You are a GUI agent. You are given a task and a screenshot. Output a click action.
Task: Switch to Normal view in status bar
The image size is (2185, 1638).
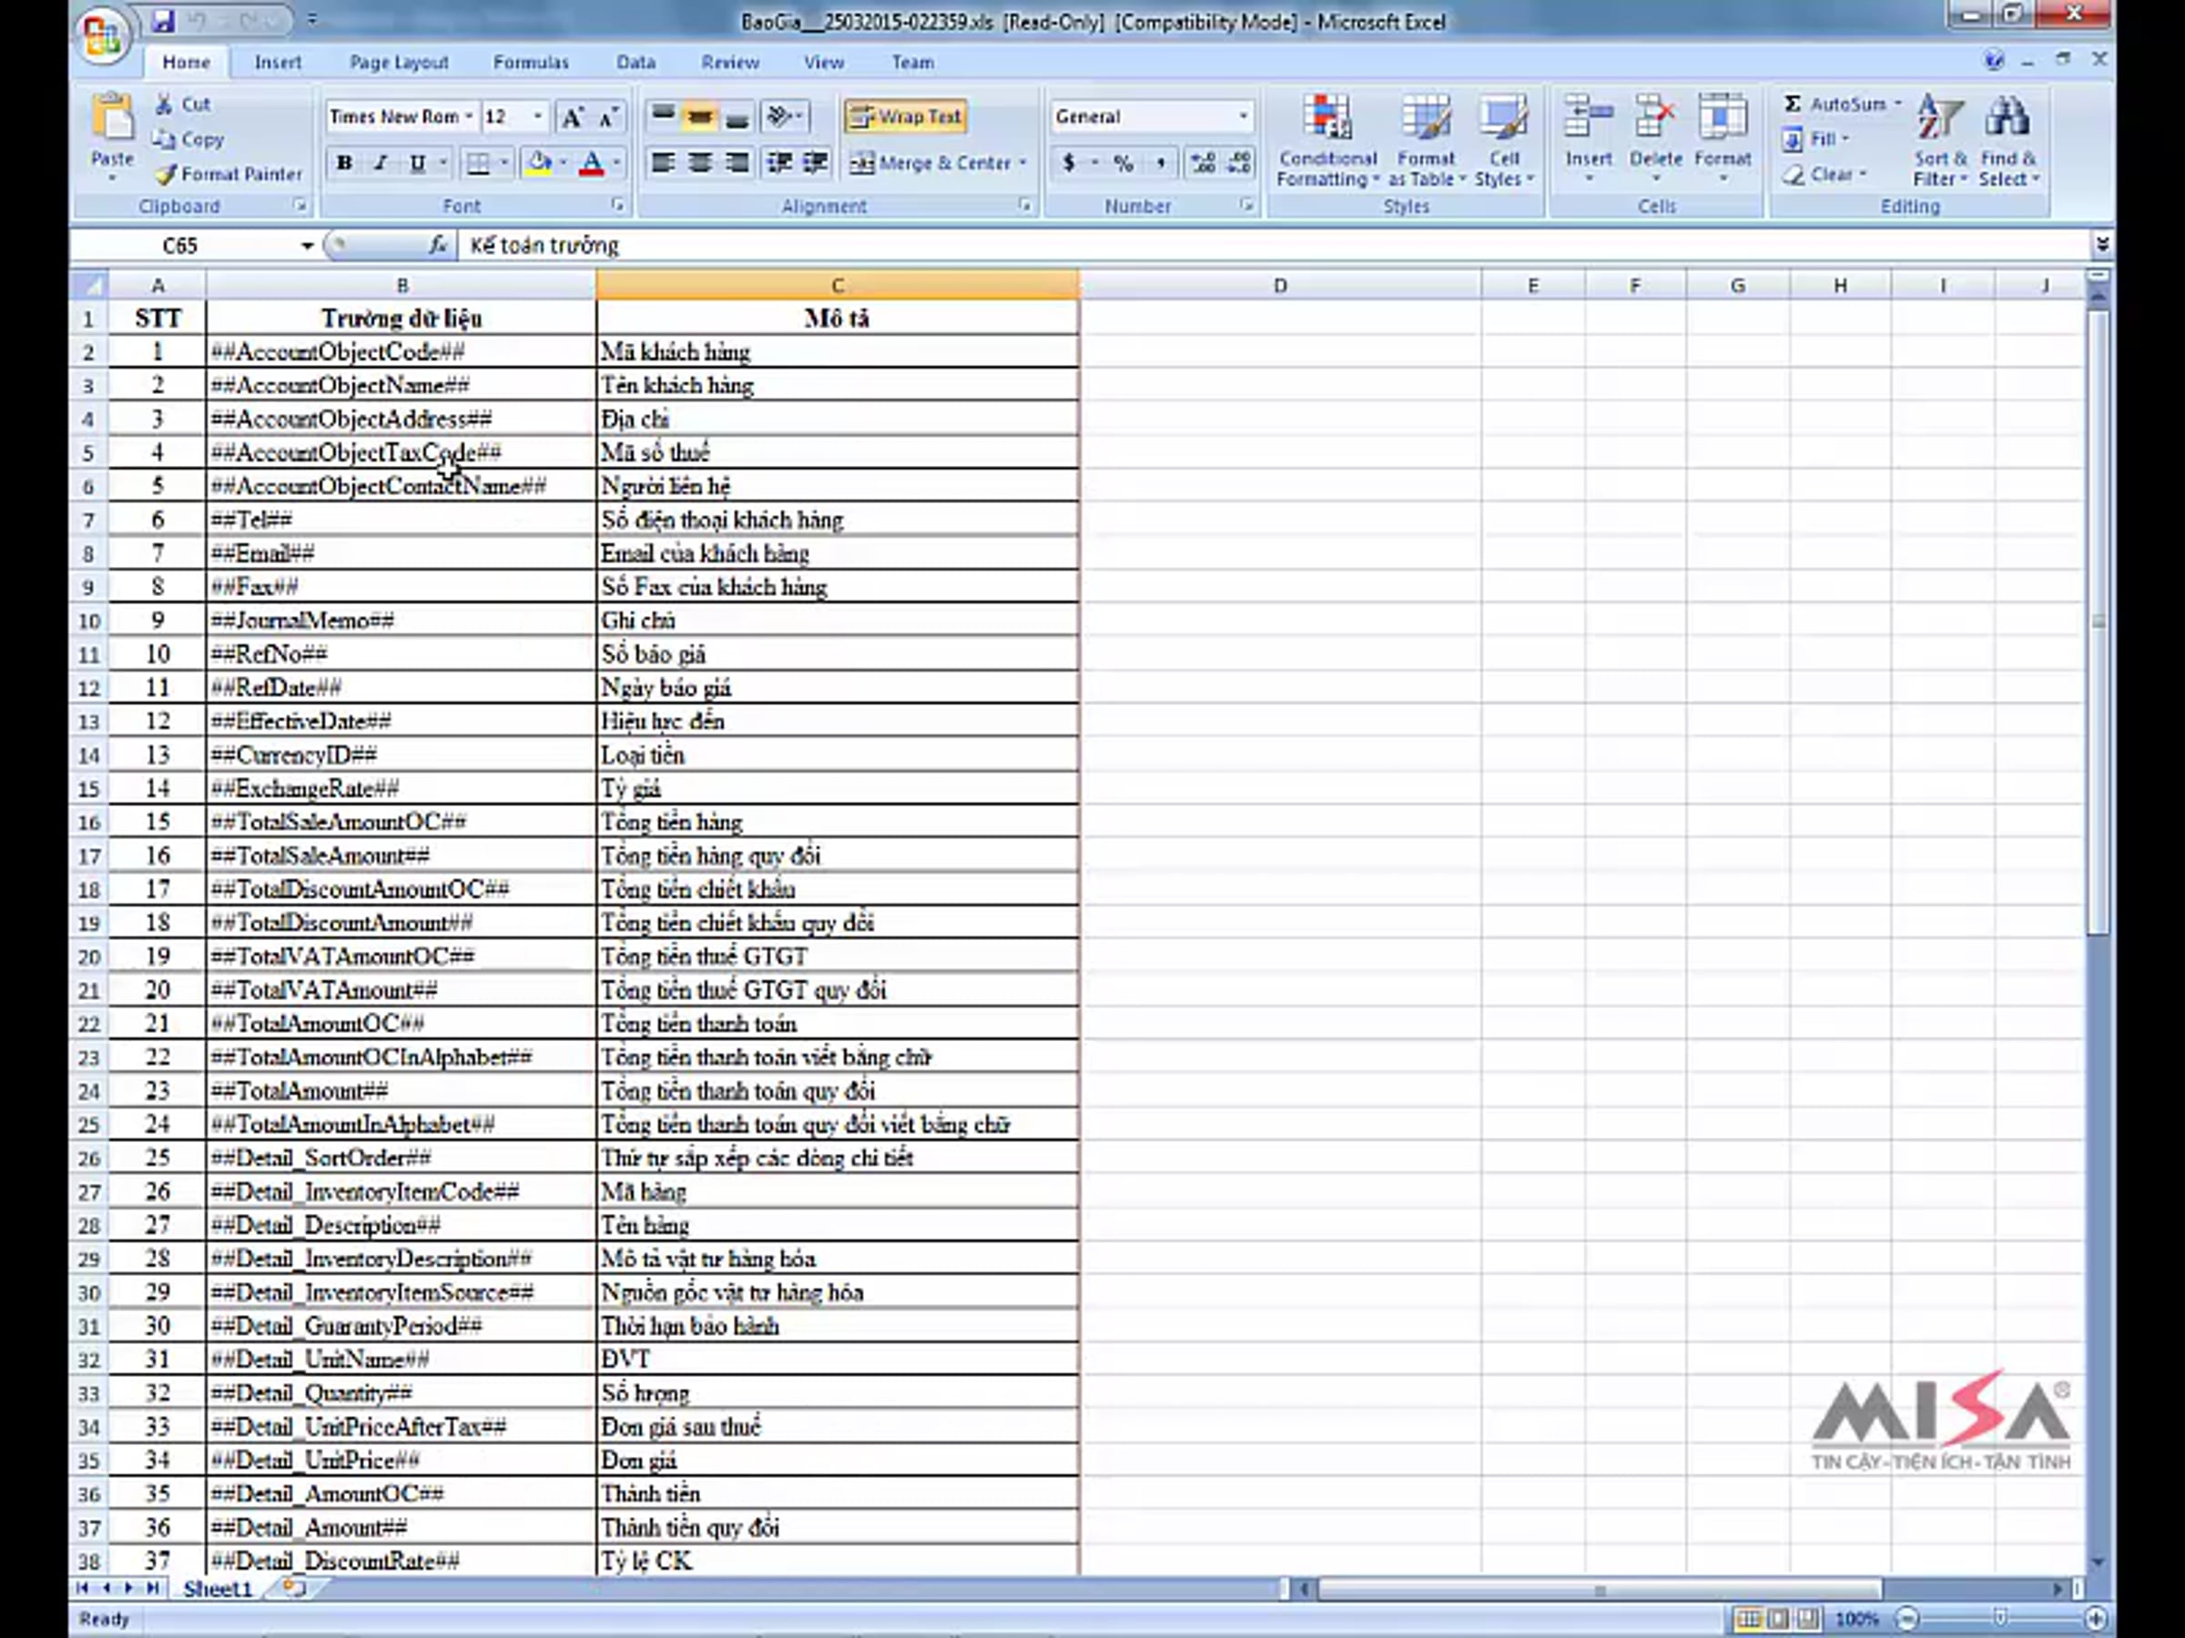(x=1748, y=1619)
